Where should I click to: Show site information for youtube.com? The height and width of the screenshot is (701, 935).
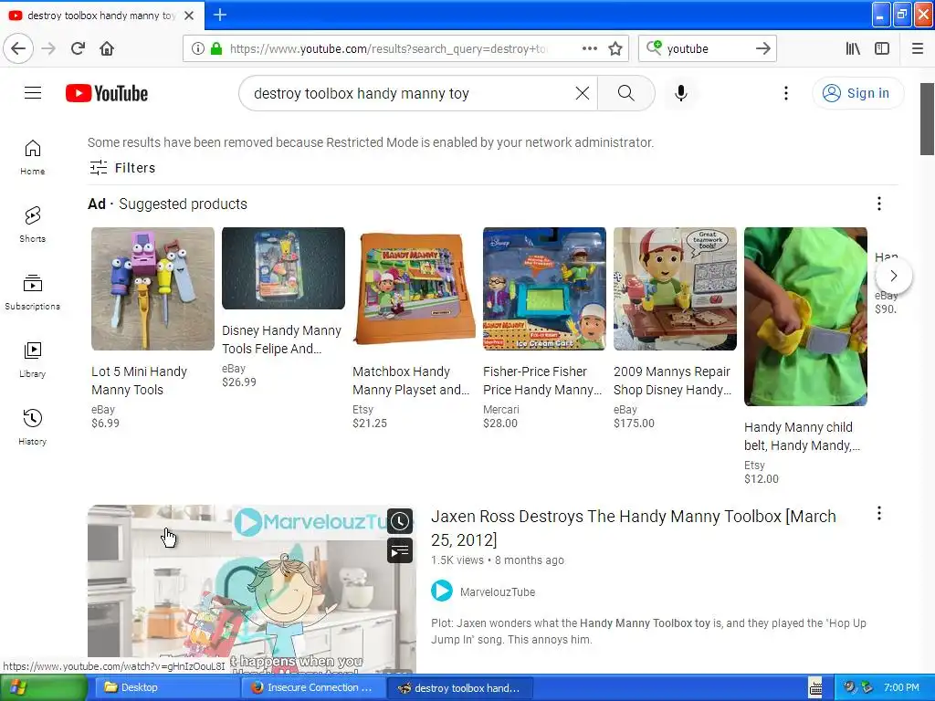(198, 48)
